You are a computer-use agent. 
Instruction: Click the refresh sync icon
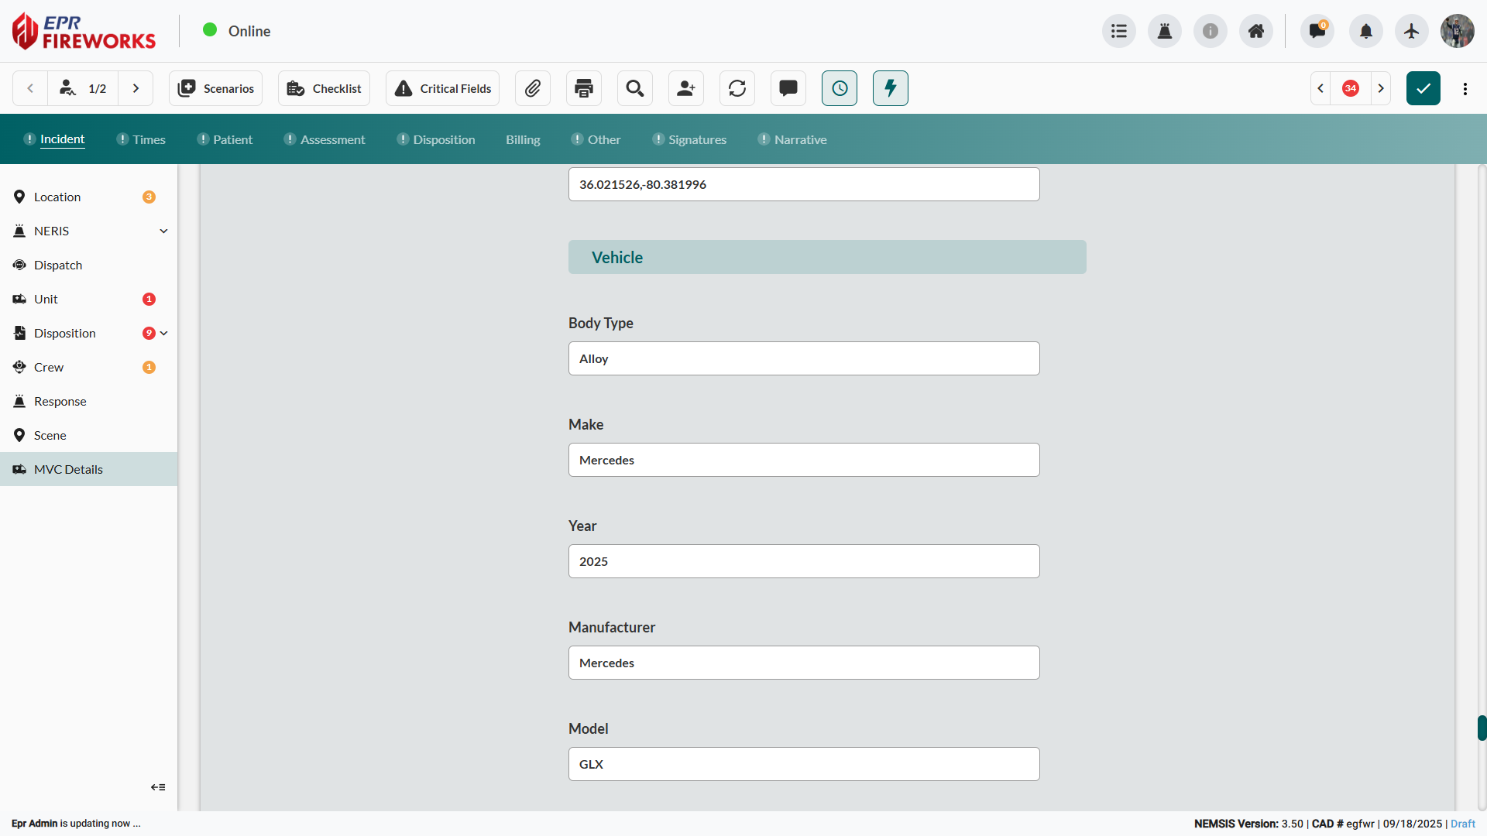[x=737, y=88]
